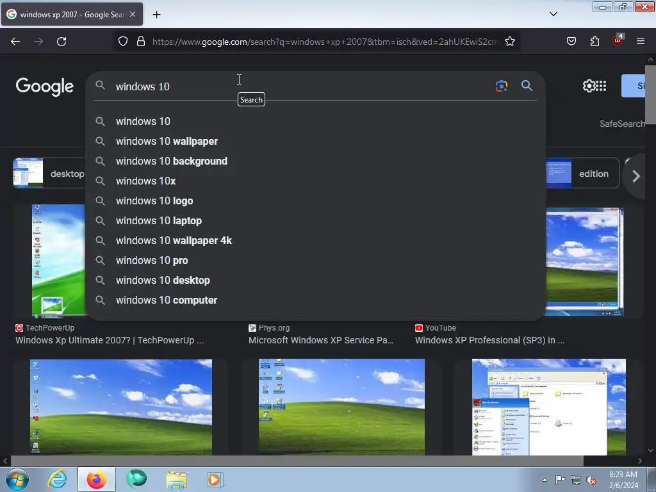The height and width of the screenshot is (492, 656).
Task: Click the Firefox taskbar icon
Action: tap(96, 479)
